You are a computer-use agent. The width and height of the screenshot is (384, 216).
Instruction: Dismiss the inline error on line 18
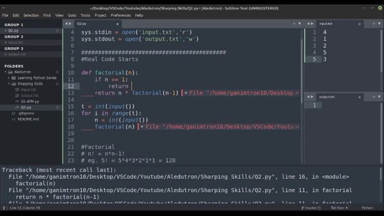pyautogui.click(x=142, y=127)
